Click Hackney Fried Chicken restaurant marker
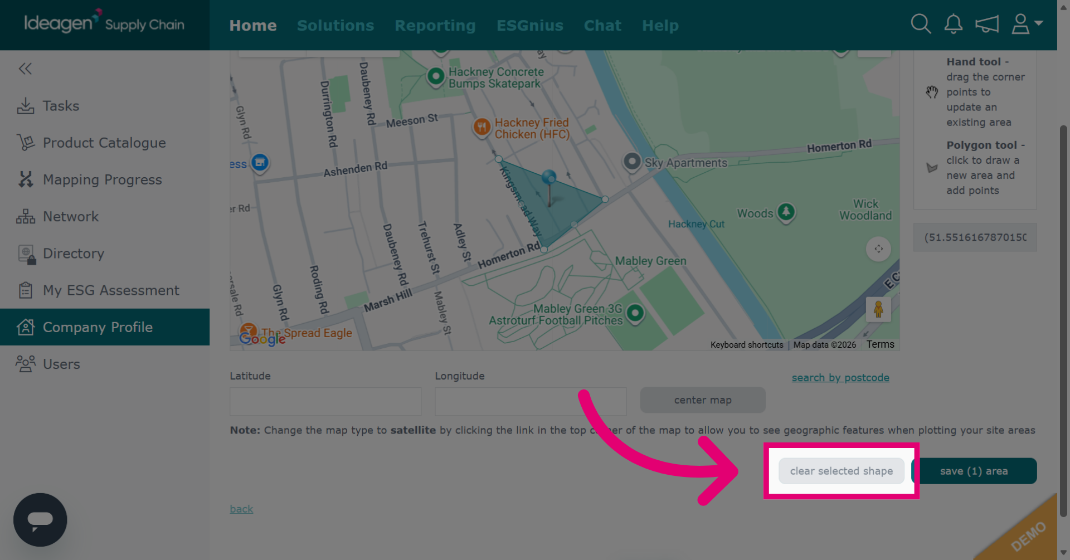1070x560 pixels. (481, 127)
